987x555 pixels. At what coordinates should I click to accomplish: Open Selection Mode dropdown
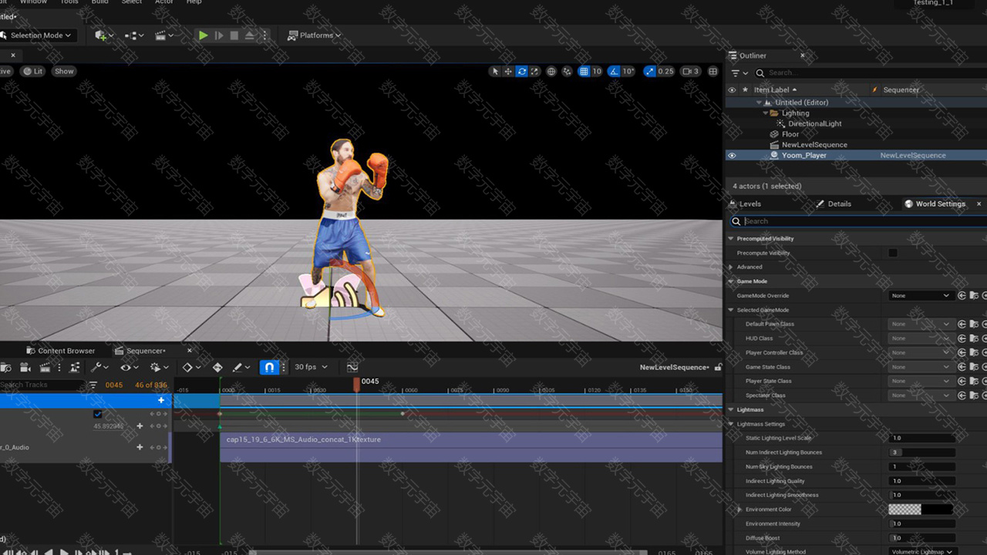coord(35,35)
